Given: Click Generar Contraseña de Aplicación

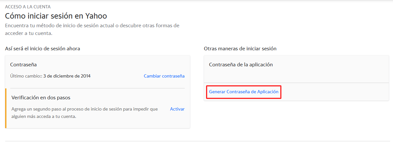Looking at the screenshot, I should 244,92.
